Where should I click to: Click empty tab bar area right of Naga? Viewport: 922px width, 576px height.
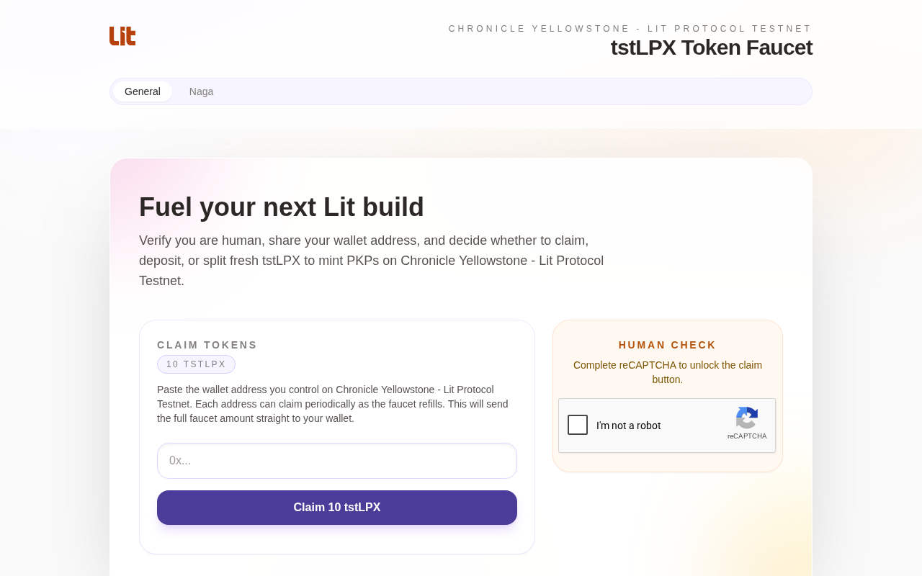click(504, 91)
